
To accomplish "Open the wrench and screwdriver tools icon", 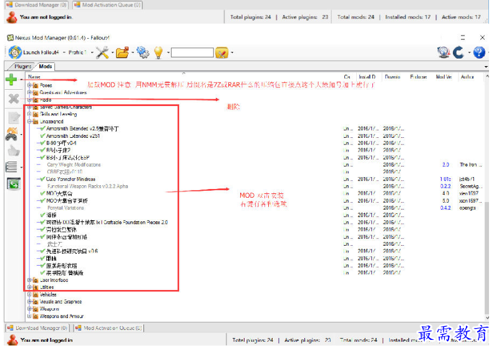I will [x=102, y=52].
